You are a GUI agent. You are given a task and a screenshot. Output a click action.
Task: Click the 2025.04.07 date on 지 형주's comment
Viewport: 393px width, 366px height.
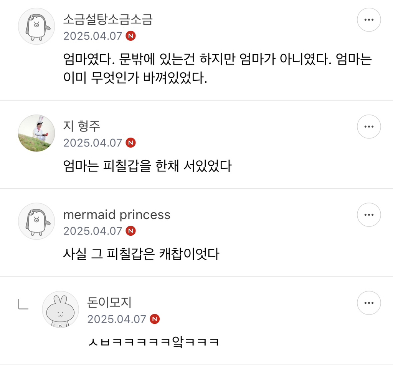click(x=92, y=143)
